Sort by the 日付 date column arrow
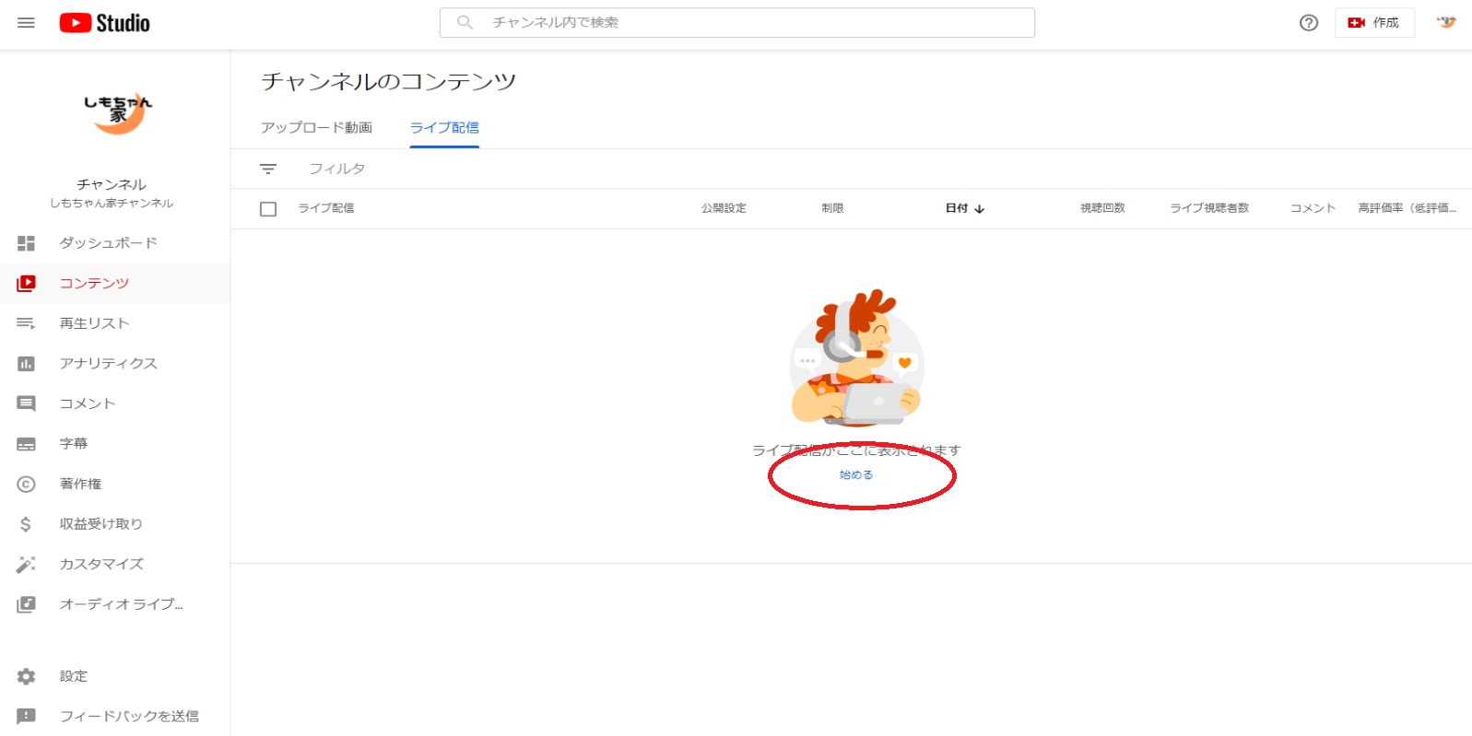 click(979, 209)
